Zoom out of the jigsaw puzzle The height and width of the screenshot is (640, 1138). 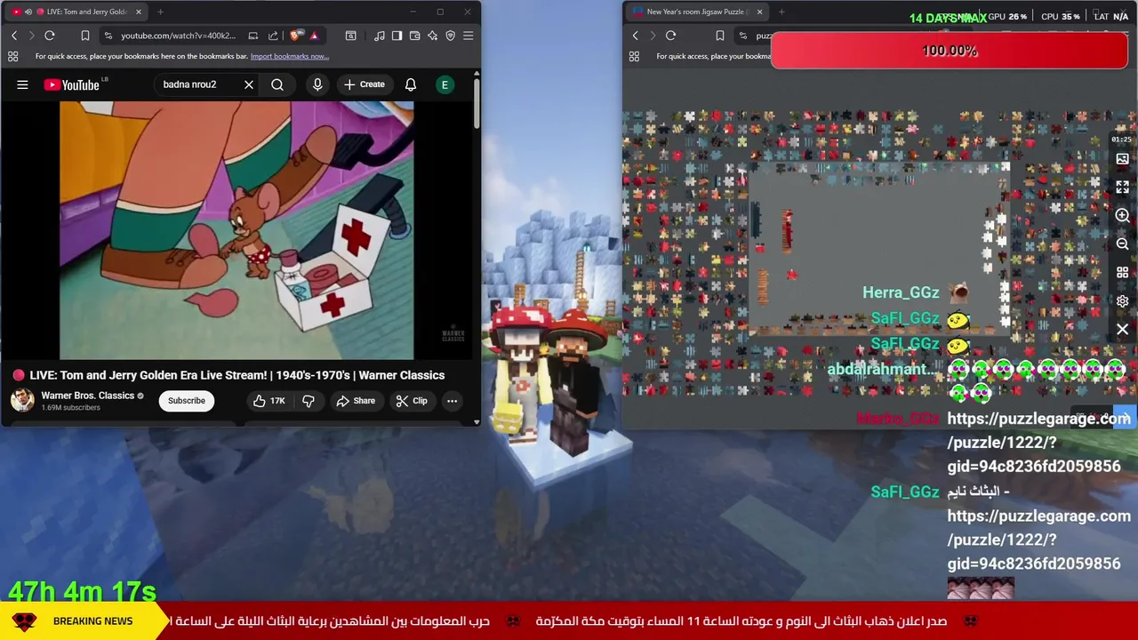[1122, 244]
